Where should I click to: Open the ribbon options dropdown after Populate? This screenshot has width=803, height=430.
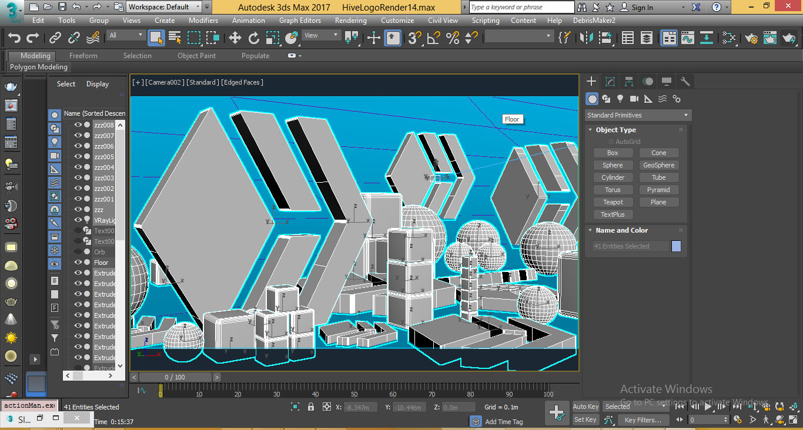295,56
